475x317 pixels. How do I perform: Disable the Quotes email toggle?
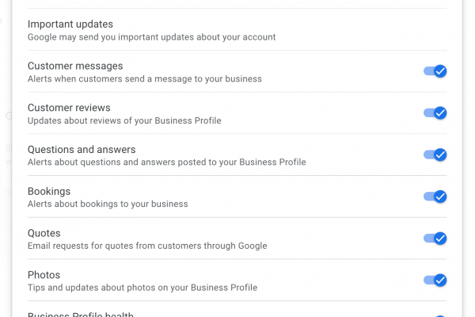click(435, 239)
